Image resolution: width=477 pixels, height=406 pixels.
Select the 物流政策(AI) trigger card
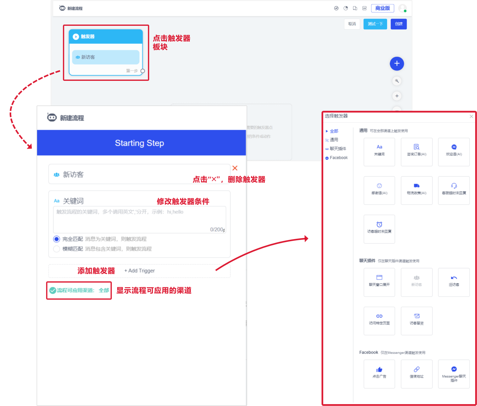click(x=417, y=191)
